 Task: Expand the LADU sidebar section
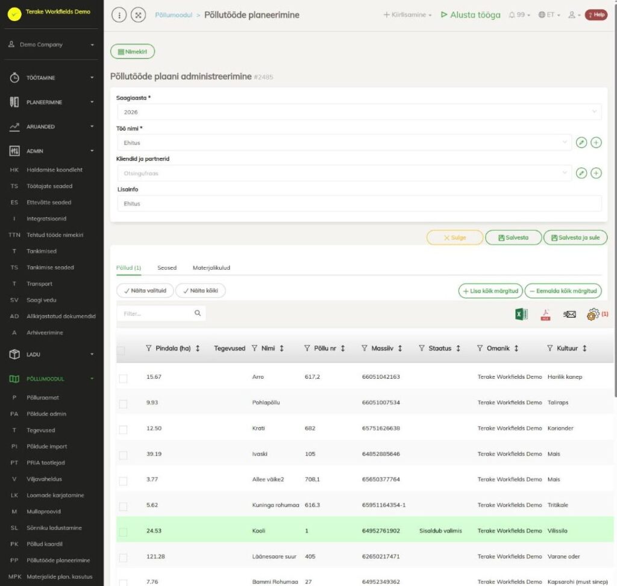[x=52, y=354]
